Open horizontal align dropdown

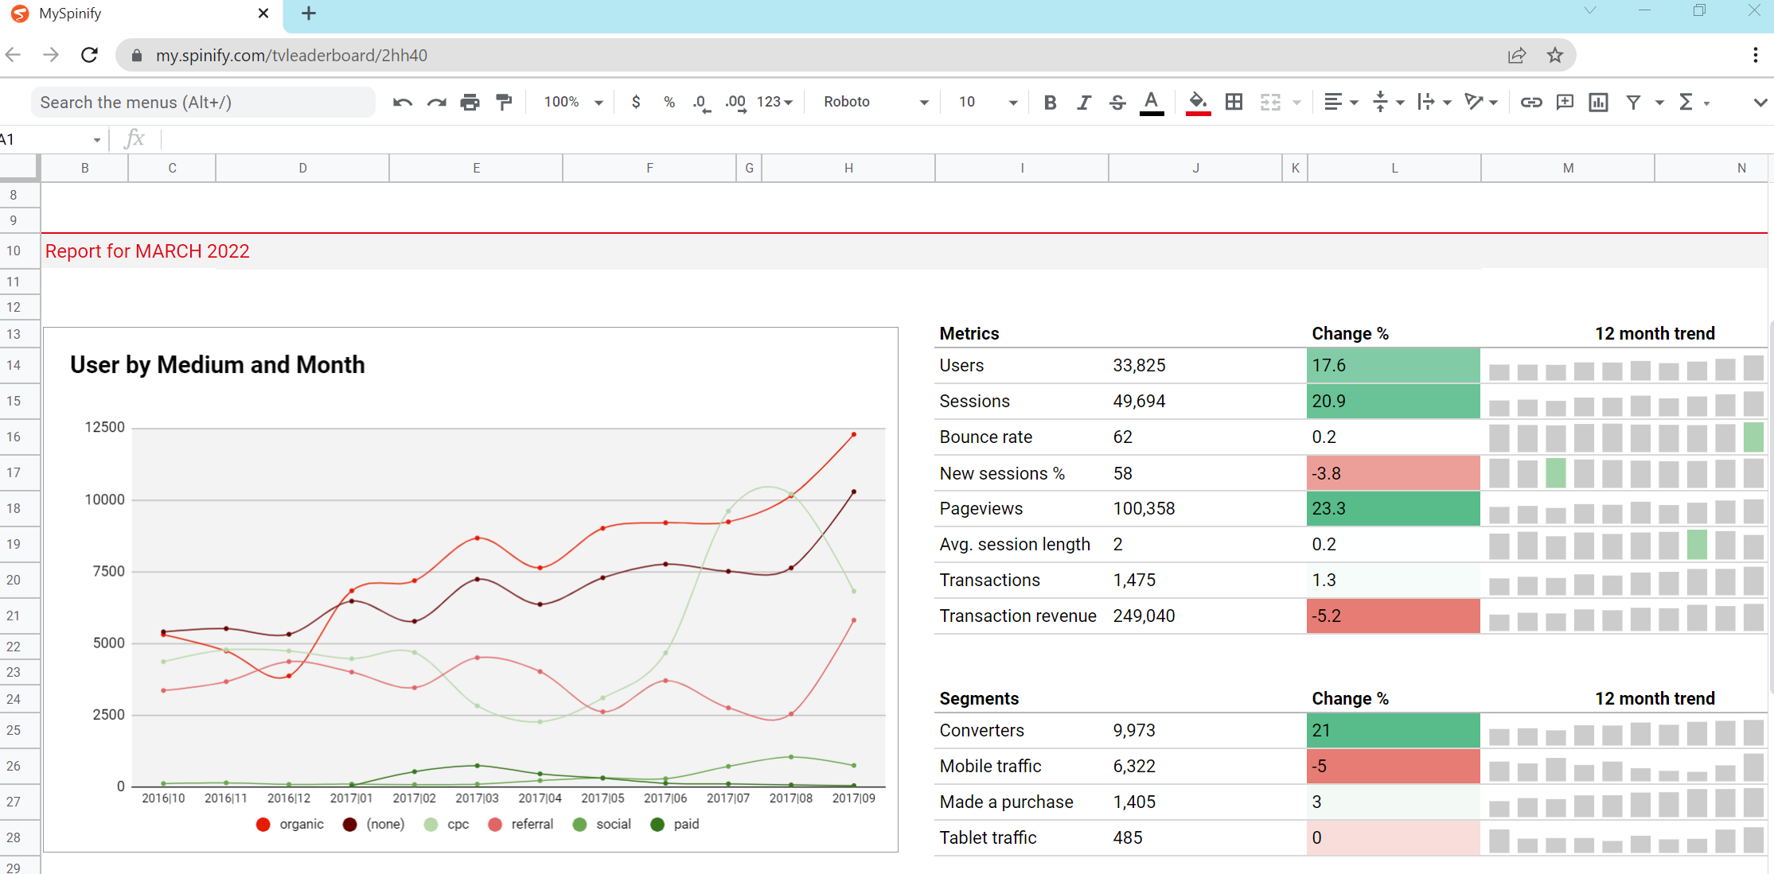tap(1340, 102)
